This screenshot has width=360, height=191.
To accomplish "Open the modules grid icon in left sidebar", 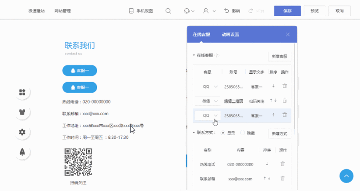I will [x=22, y=92].
